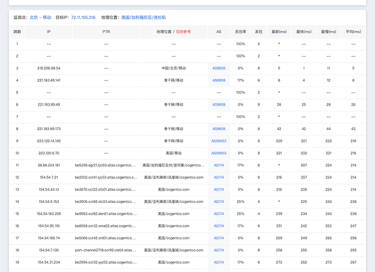Open the AS174 link for 154.54.7.130
375x272 pixels.
[x=219, y=250]
